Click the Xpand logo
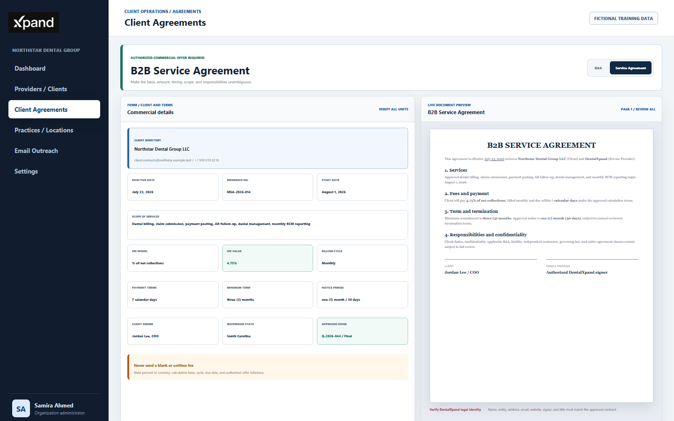The width and height of the screenshot is (674, 421). point(34,22)
